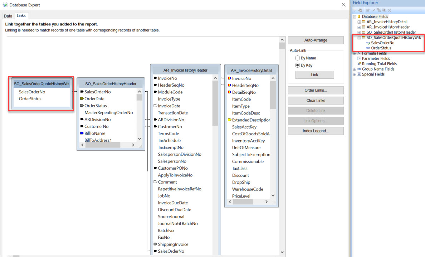Select SalesOrderNo in SO_SalesOrderQuoteHistoryWrk table box
This screenshot has width=425, height=257.
tap(32, 92)
